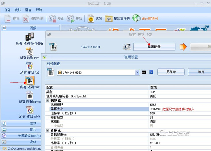Click the orange arrow icon

(x=183, y=47)
